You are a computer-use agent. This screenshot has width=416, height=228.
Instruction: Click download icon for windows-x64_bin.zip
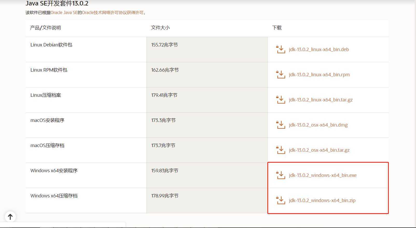[281, 200]
